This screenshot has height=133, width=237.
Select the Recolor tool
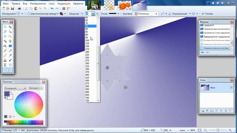10,60
